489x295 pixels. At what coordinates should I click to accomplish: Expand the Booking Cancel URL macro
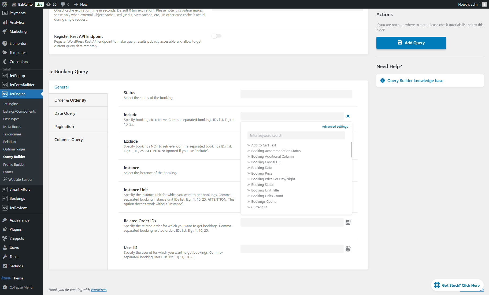265,162
